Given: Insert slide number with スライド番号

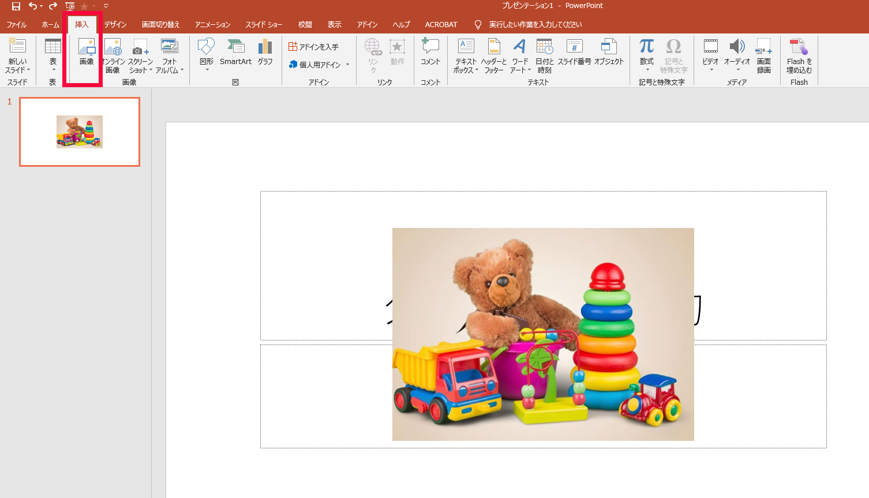Looking at the screenshot, I should [x=574, y=52].
